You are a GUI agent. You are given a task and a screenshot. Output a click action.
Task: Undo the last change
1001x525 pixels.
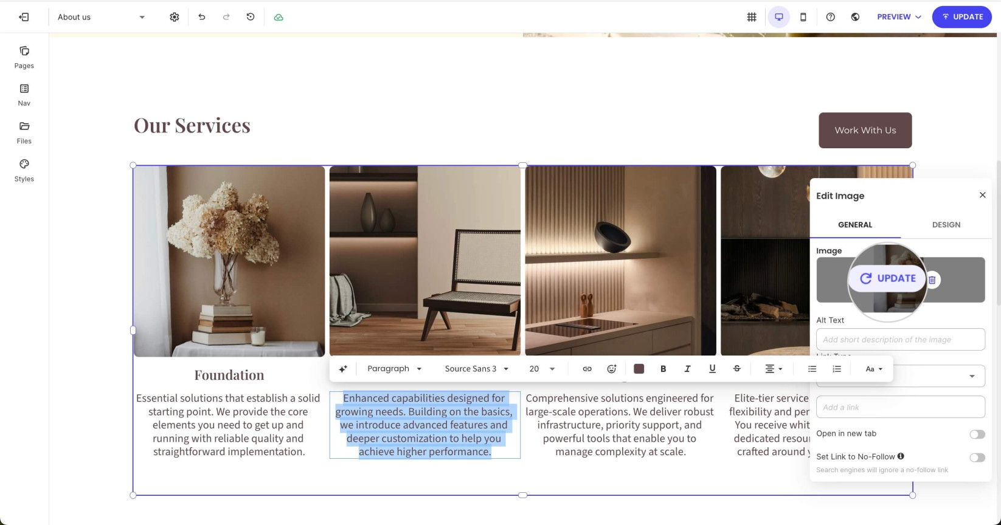(x=202, y=17)
